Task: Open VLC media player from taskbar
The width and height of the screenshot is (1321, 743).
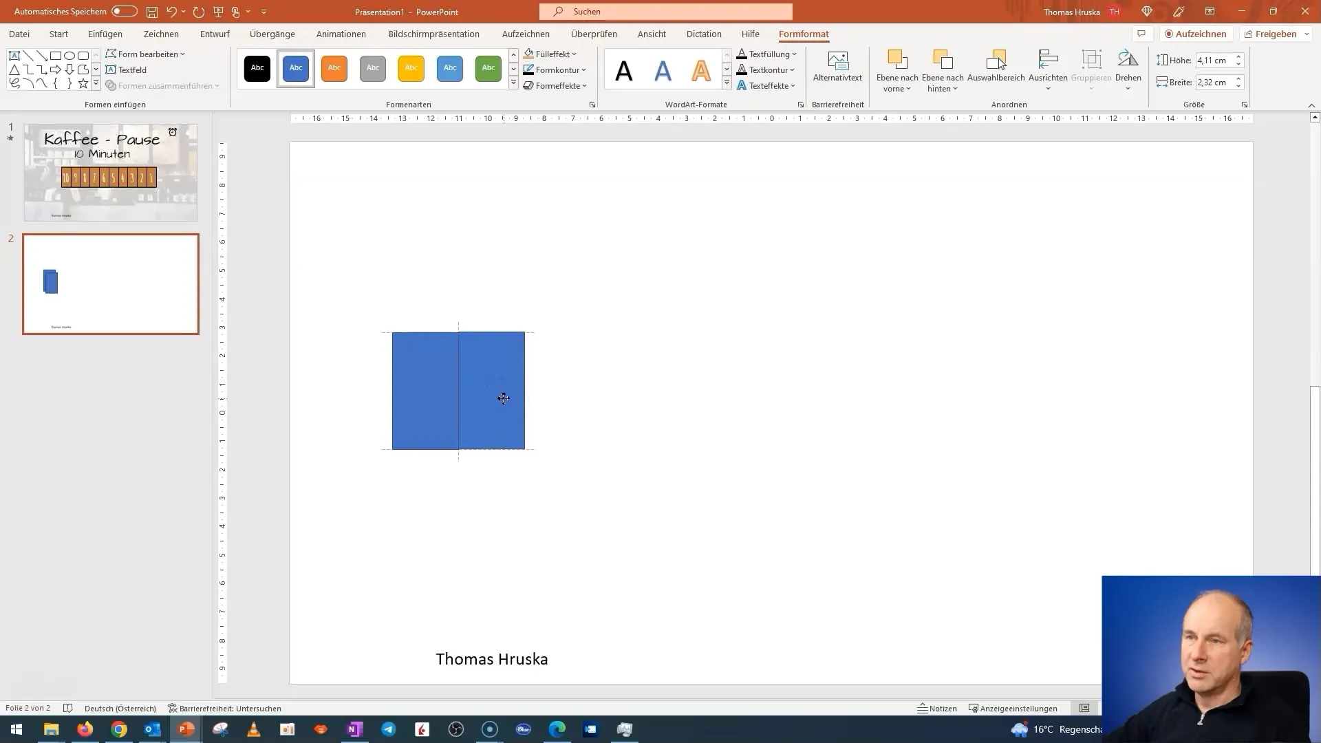Action: click(254, 729)
